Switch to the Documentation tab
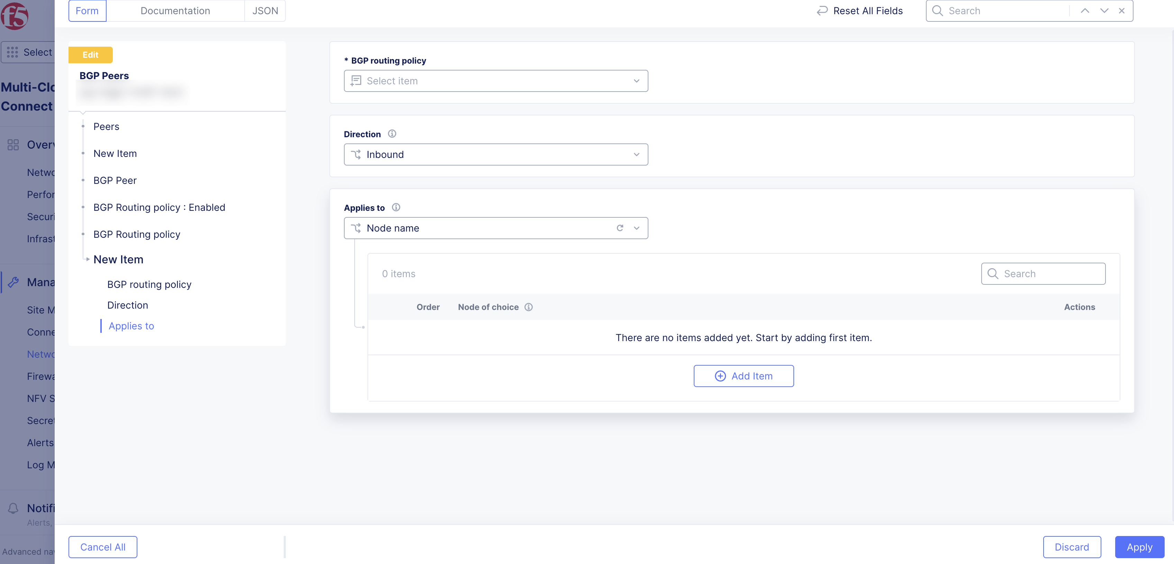Image resolution: width=1174 pixels, height=564 pixels. pos(175,10)
